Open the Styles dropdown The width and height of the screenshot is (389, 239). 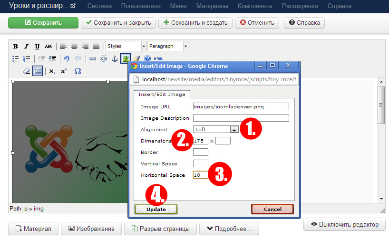pos(126,47)
